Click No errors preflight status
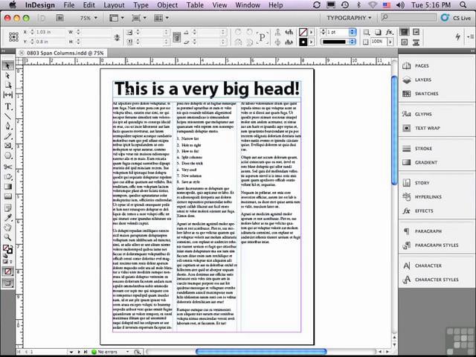This screenshot has height=357, width=476. click(x=104, y=352)
